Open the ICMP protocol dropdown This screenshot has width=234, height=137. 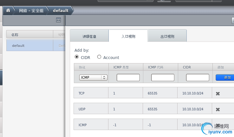coord(94,77)
